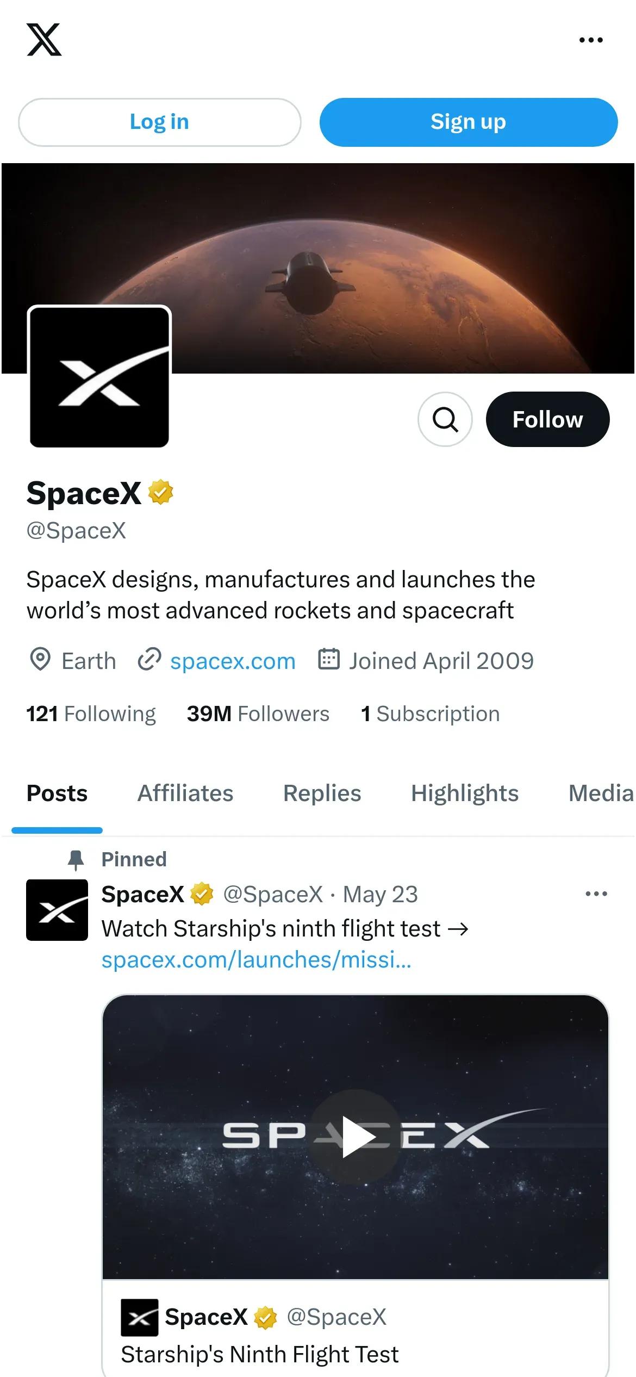
Task: Click the SpaceX avatar on the pinned post
Action: [x=57, y=910]
